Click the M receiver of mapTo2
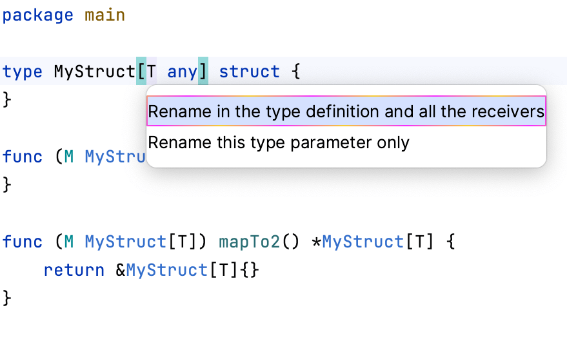This screenshot has height=339, width=567. 69,242
